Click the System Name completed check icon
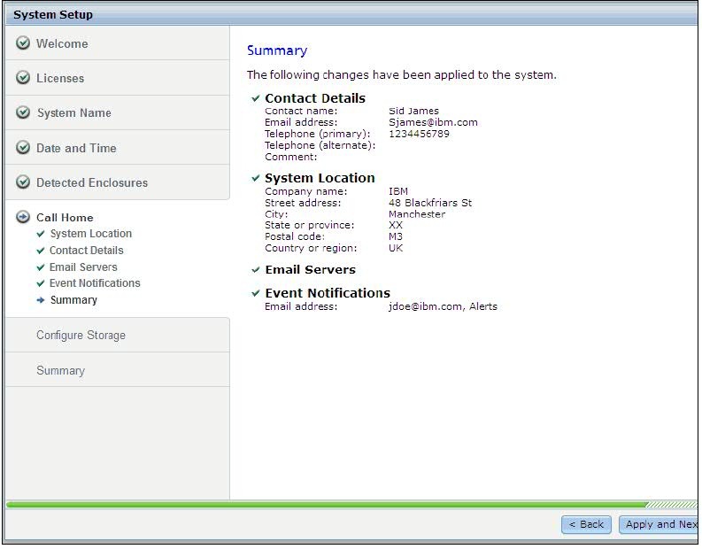The image size is (702, 549). click(23, 112)
